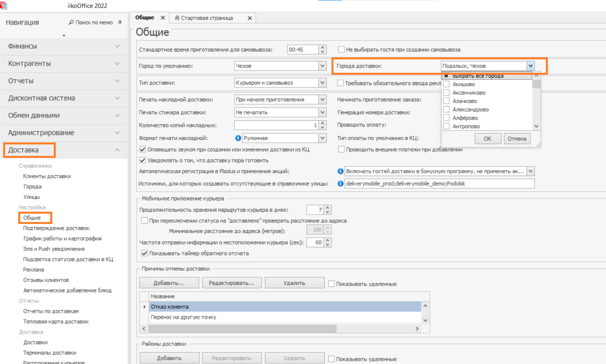Adjust the pickup cooking time stepper
Image resolution: width=606 pixels, height=364 pixels.
pos(323,49)
